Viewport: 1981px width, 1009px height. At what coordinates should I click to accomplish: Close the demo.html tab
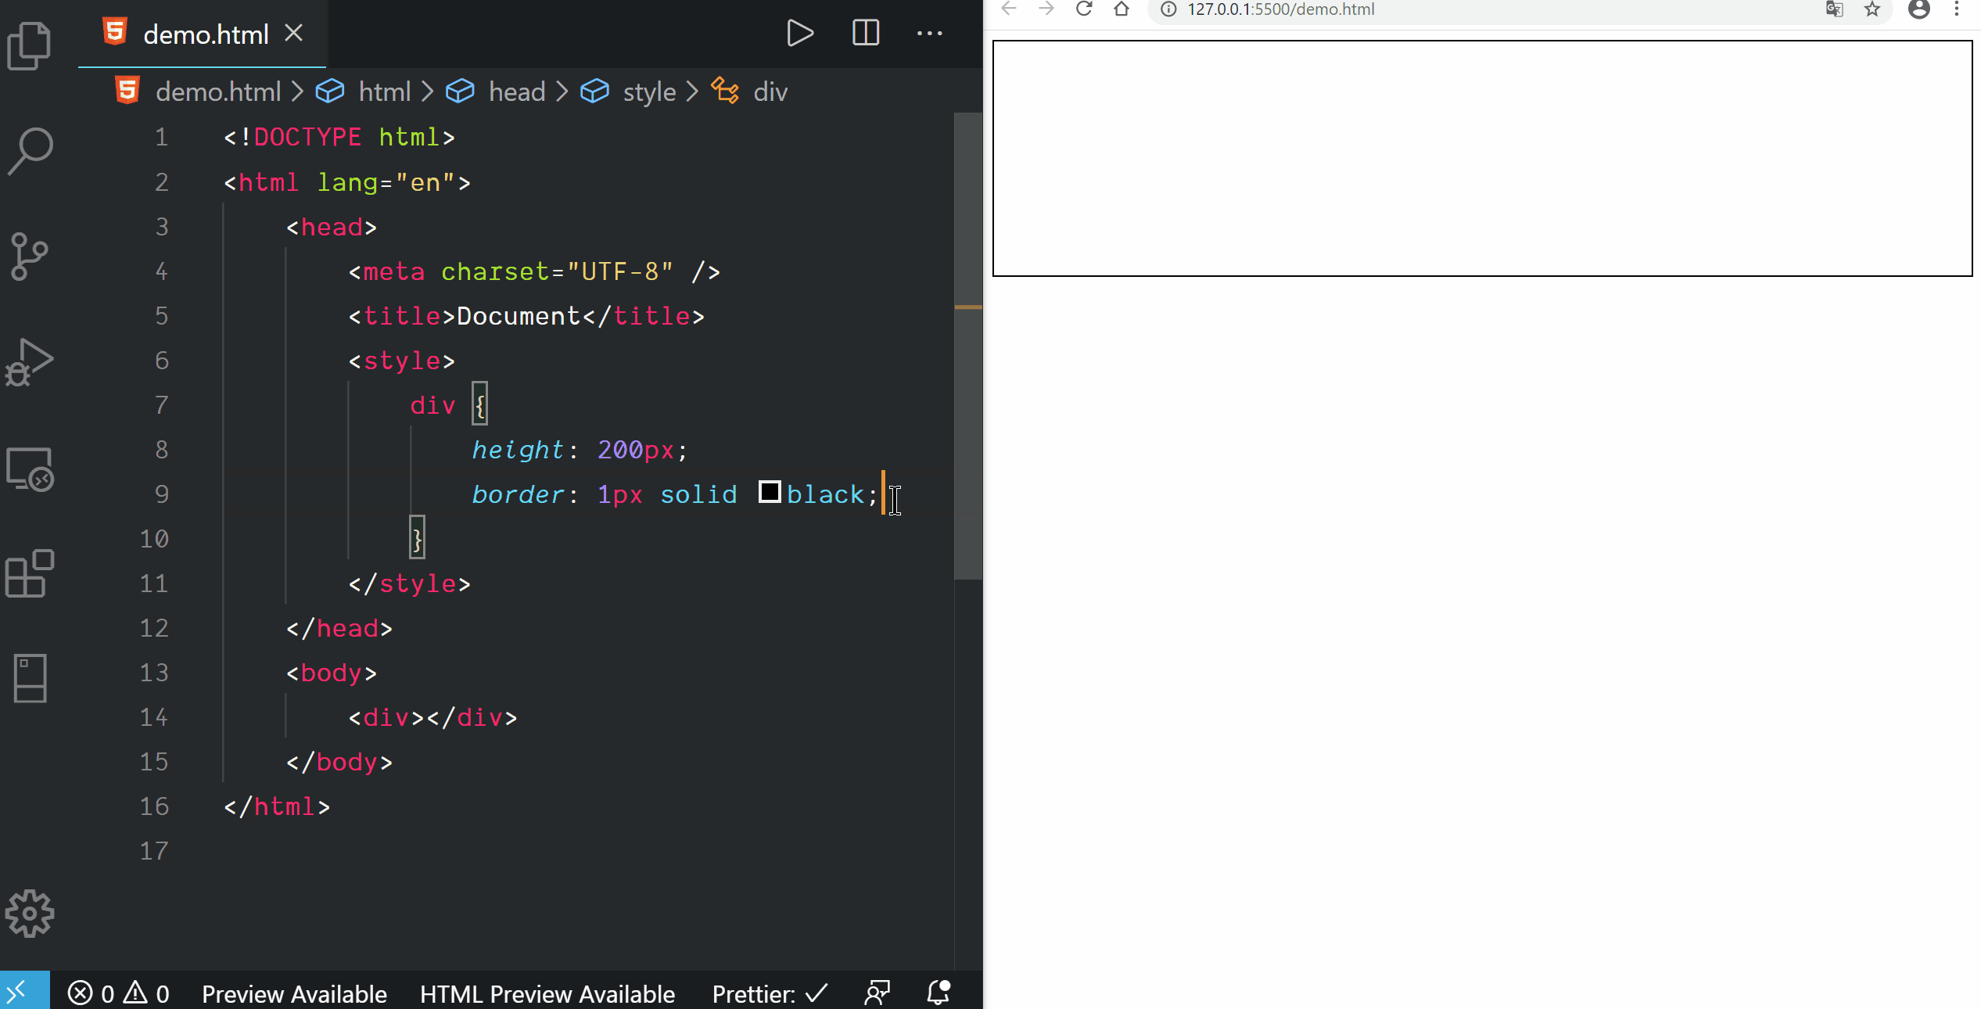pyautogui.click(x=294, y=34)
